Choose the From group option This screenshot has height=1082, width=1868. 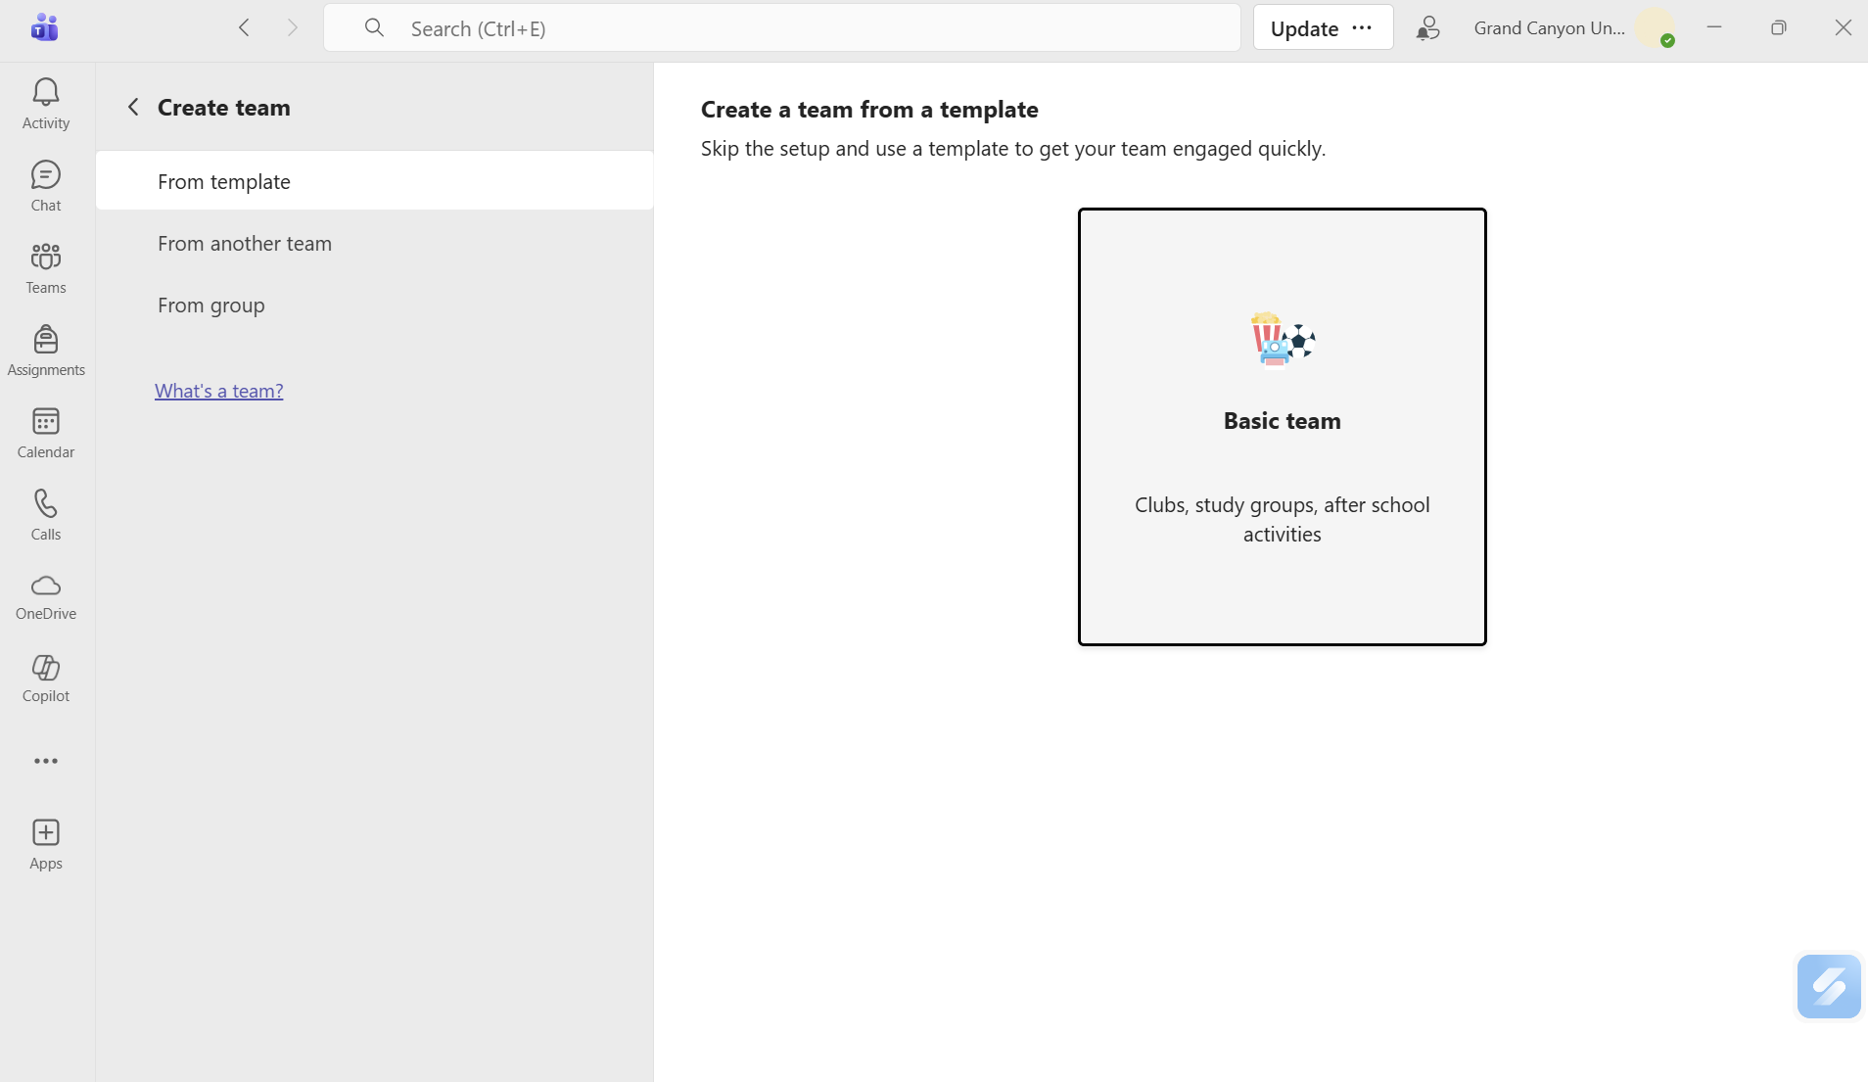211,306
